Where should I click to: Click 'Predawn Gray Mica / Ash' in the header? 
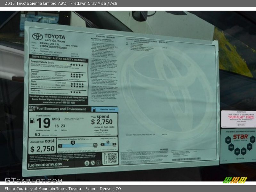click(x=94, y=3)
